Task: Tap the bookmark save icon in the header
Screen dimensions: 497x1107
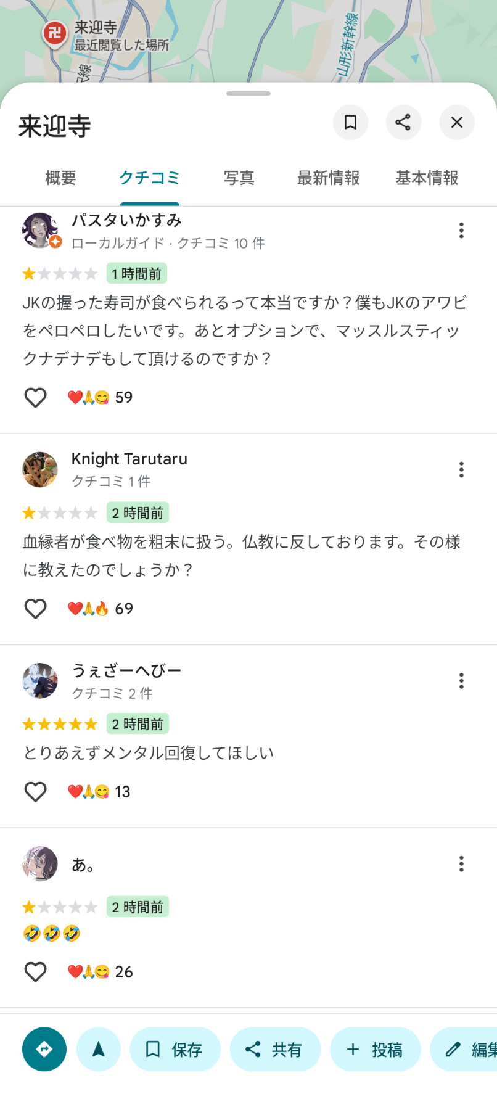Action: tap(350, 122)
